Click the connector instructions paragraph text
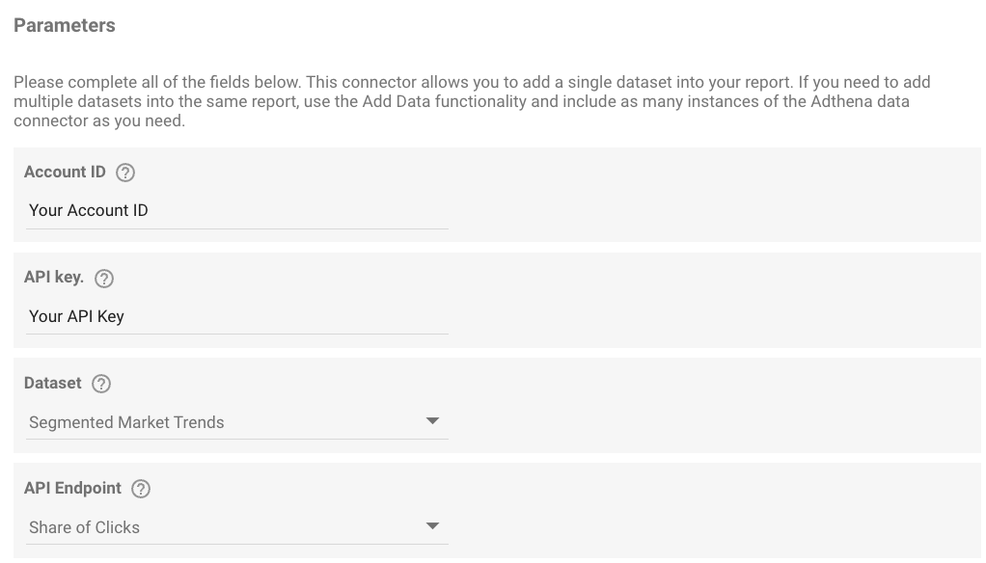The width and height of the screenshot is (986, 563). 472,101
